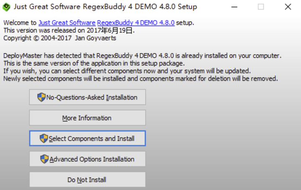The height and width of the screenshot is (190, 301).
Task: Start the No-Questions-Asked Installation
Action: point(87,97)
